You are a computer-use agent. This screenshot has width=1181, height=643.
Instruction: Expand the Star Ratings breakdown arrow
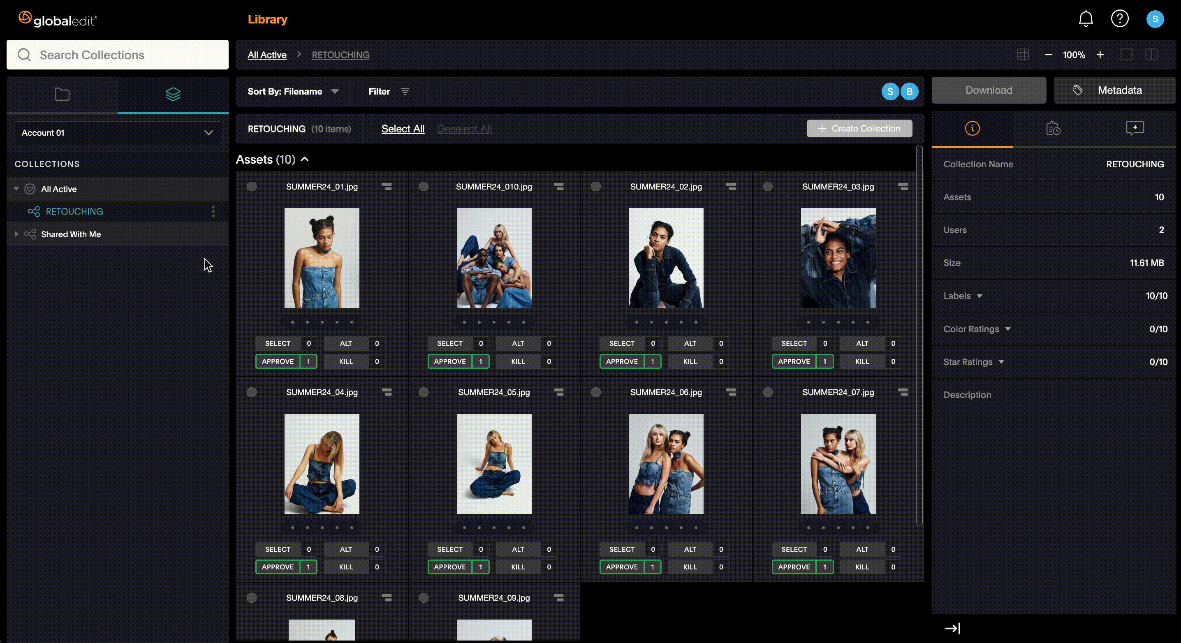pyautogui.click(x=1001, y=362)
